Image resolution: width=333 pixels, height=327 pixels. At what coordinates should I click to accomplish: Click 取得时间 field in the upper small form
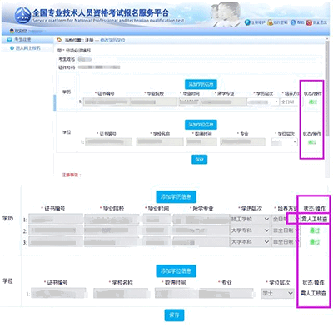[201, 142]
